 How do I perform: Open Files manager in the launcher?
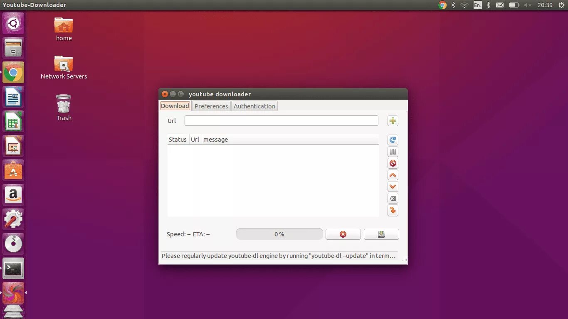click(x=13, y=48)
